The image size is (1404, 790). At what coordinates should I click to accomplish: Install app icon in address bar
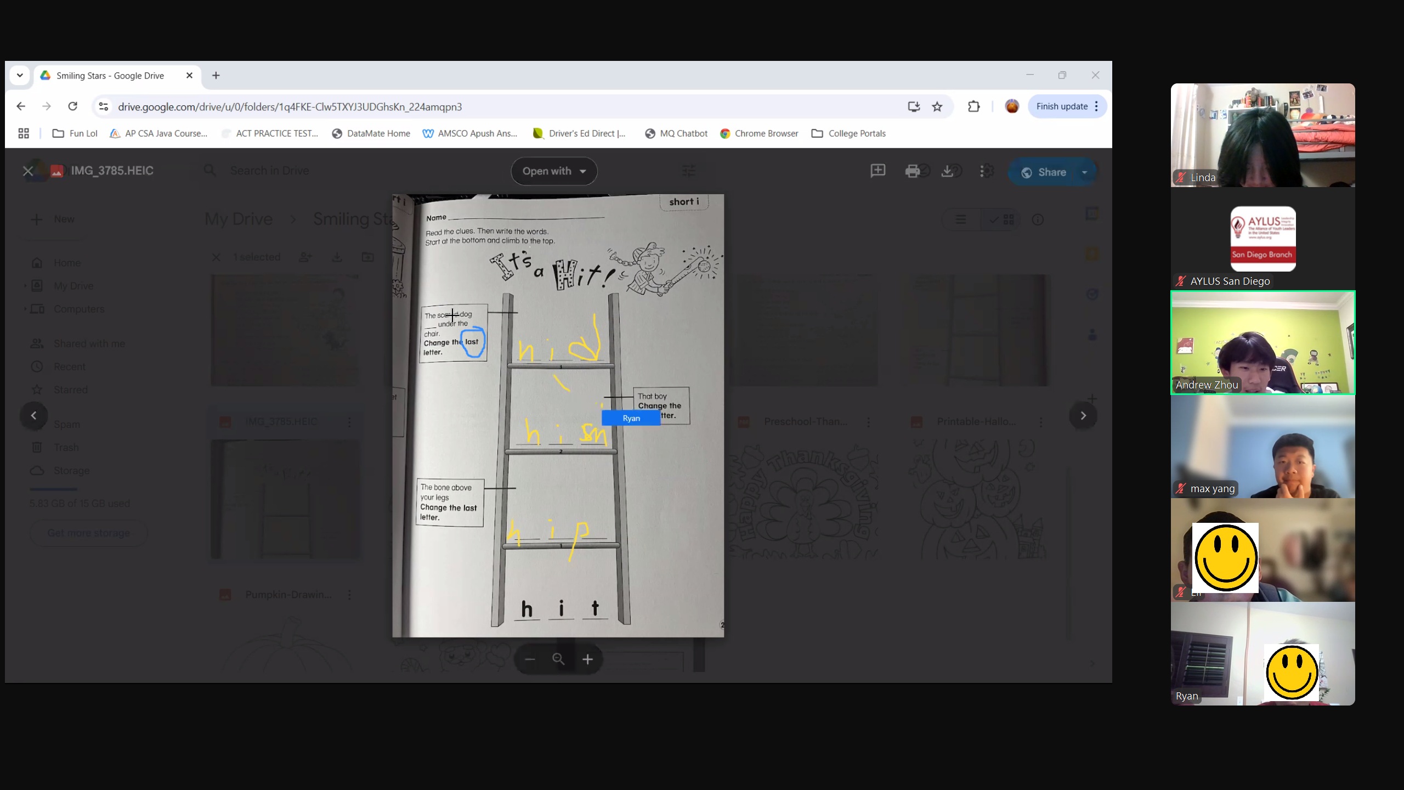point(913,106)
